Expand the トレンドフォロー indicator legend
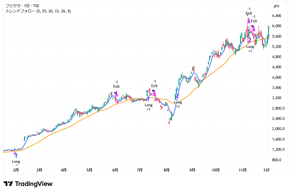This screenshot has width=291, height=193. pyautogui.click(x=38, y=11)
